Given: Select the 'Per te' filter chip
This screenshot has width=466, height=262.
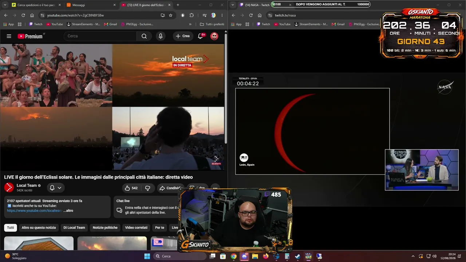Looking at the screenshot, I should pyautogui.click(x=159, y=228).
